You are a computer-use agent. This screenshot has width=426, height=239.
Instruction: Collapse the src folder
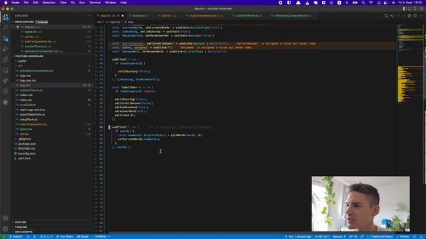pos(19,66)
